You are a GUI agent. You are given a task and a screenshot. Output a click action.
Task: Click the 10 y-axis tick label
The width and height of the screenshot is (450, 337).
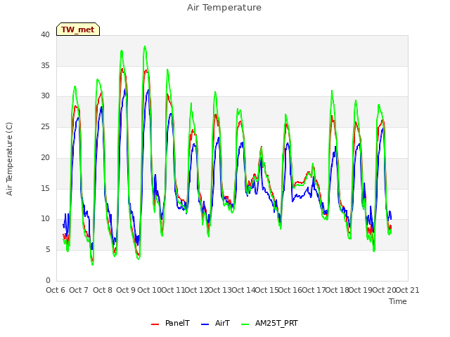[45, 219]
